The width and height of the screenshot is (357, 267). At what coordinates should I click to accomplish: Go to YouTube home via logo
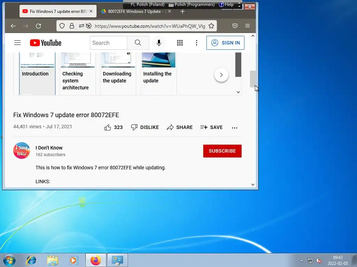tap(46, 43)
